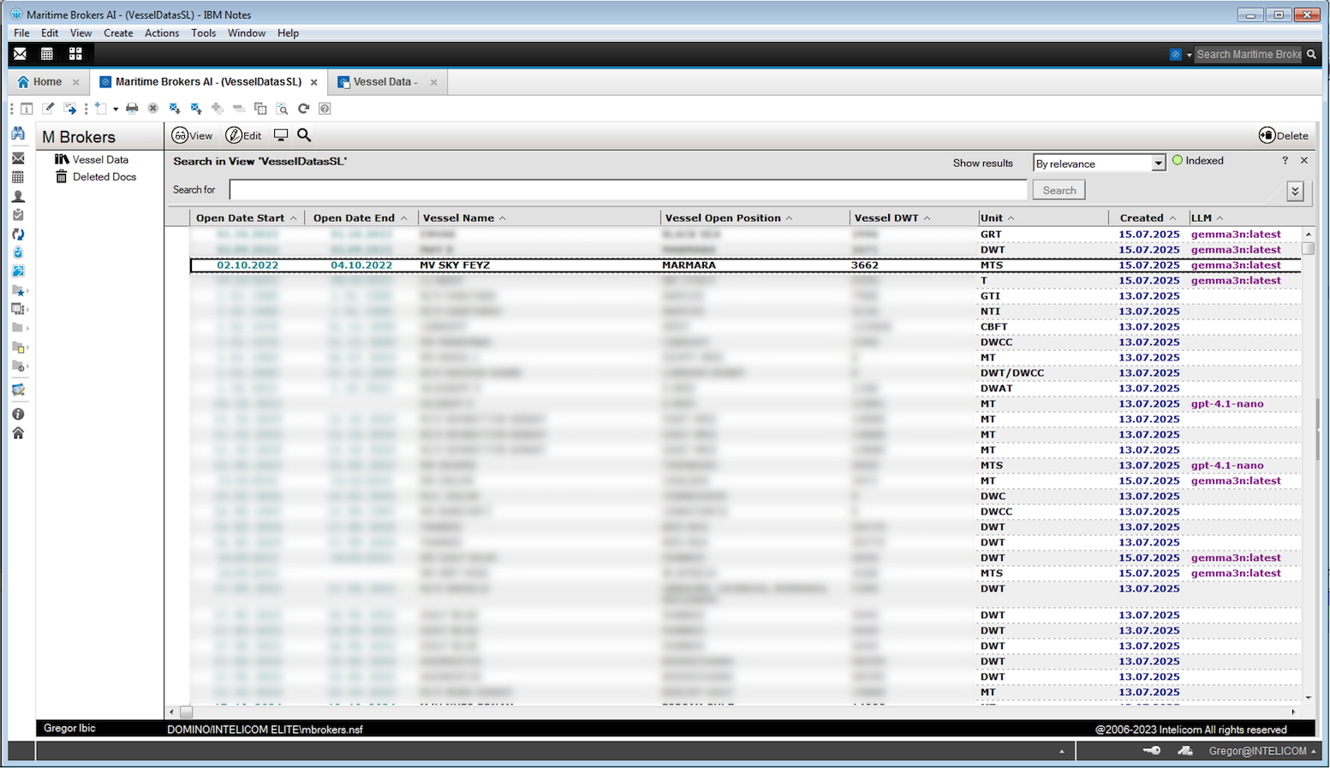This screenshot has height=768, width=1330.
Task: Click the house icon in left sidebar
Action: [18, 433]
